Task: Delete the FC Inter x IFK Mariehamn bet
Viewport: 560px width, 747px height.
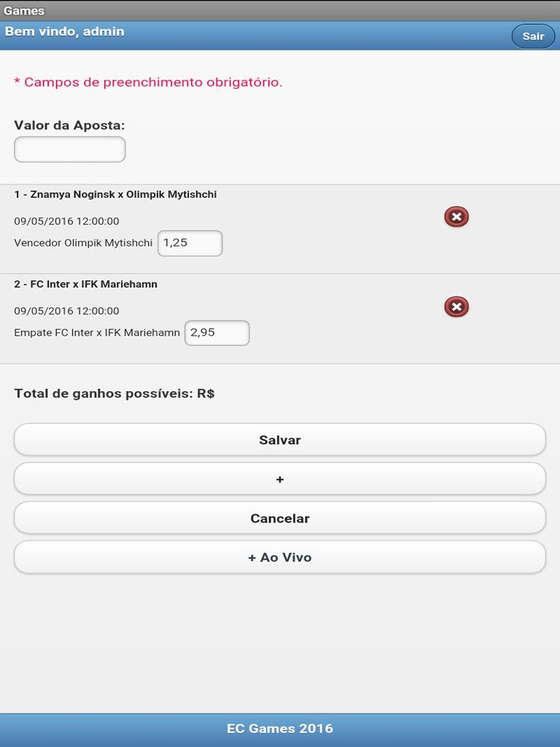Action: tap(456, 307)
